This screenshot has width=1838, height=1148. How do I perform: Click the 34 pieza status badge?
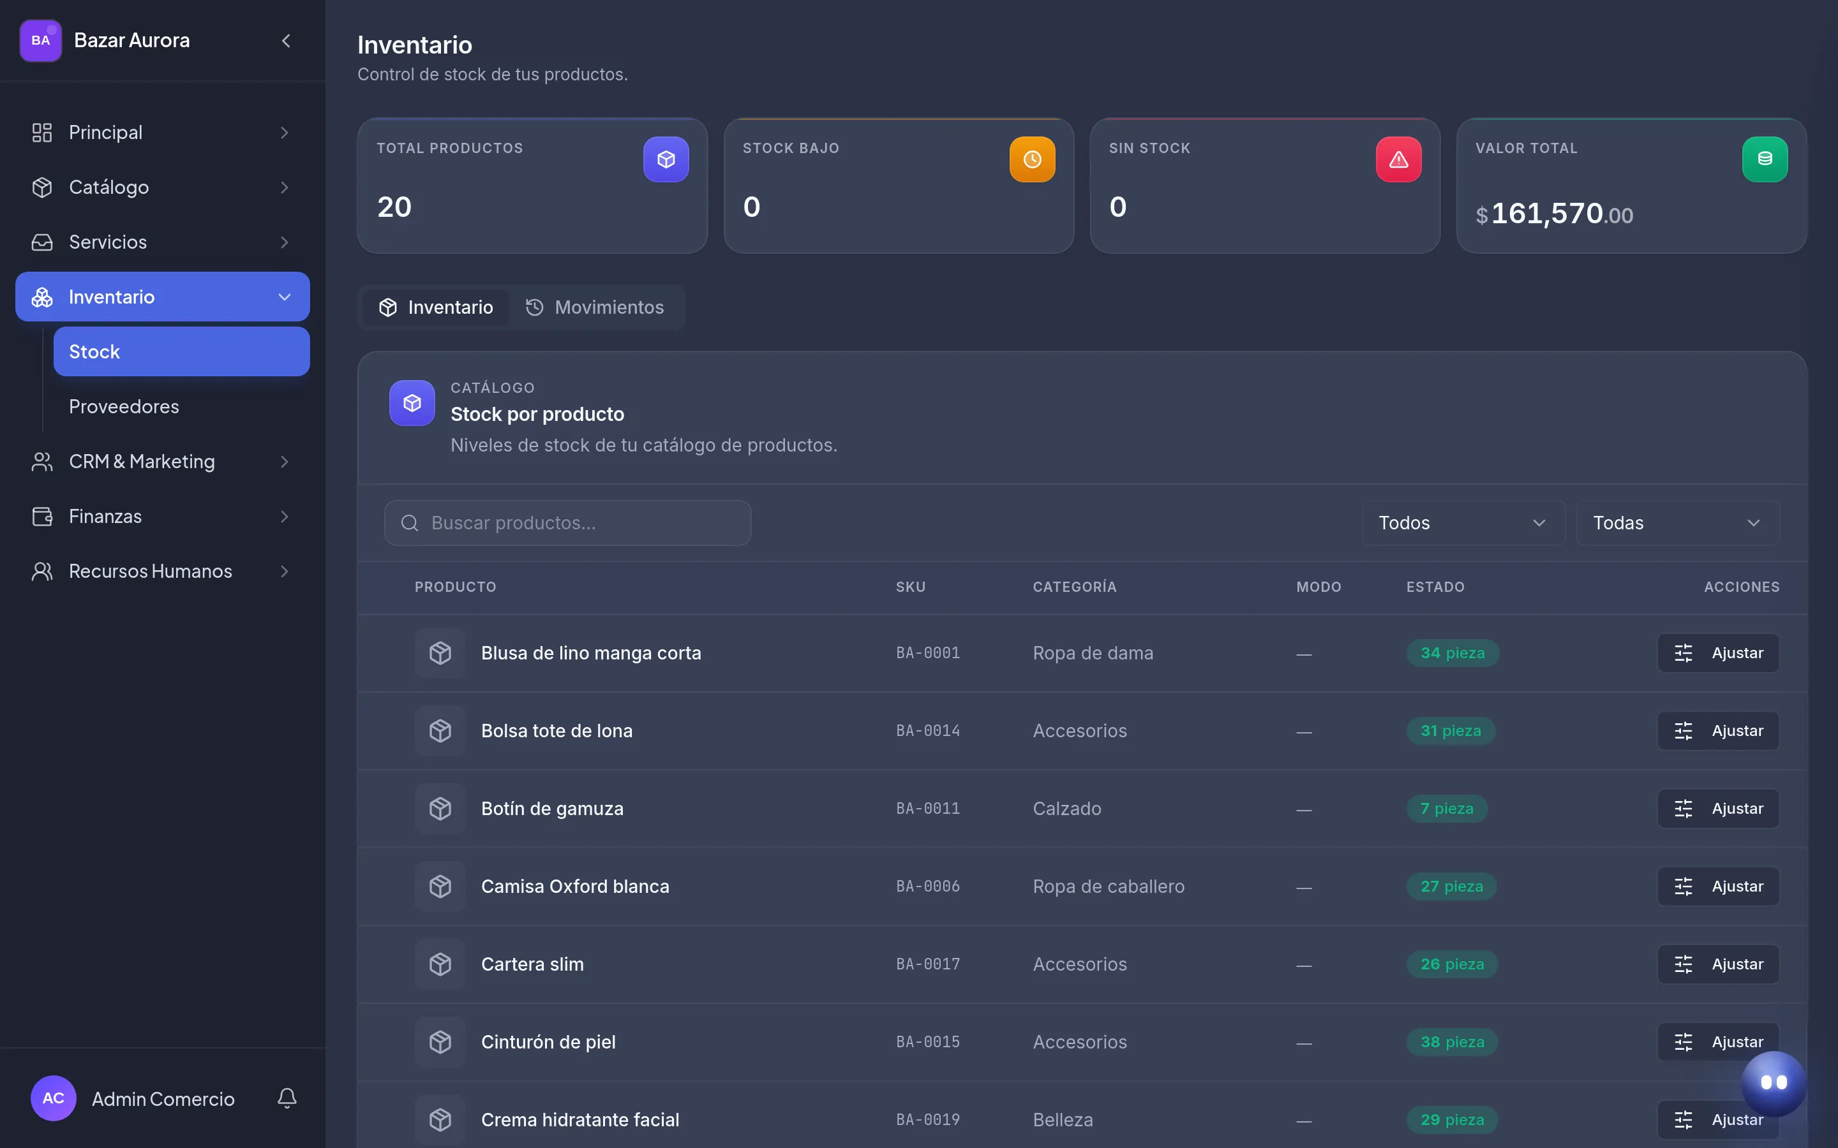coord(1452,653)
